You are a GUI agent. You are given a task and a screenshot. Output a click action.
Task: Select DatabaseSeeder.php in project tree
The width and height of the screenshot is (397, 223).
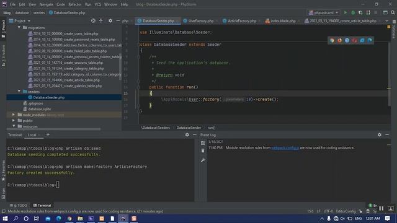click(49, 97)
